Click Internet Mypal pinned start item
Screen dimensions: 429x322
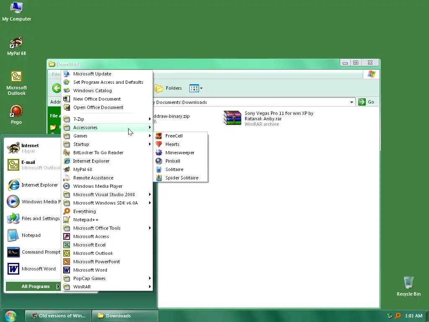33,148
